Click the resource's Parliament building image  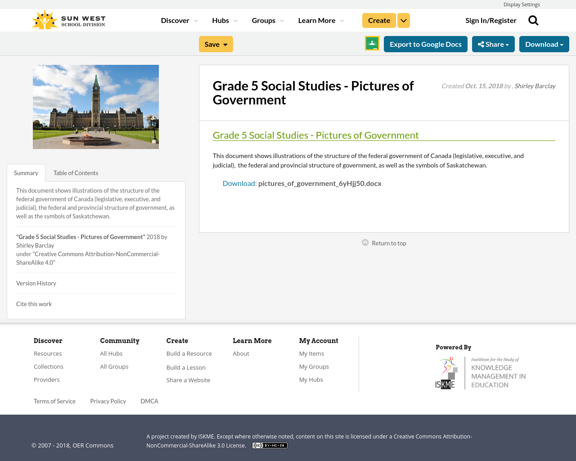click(96, 107)
